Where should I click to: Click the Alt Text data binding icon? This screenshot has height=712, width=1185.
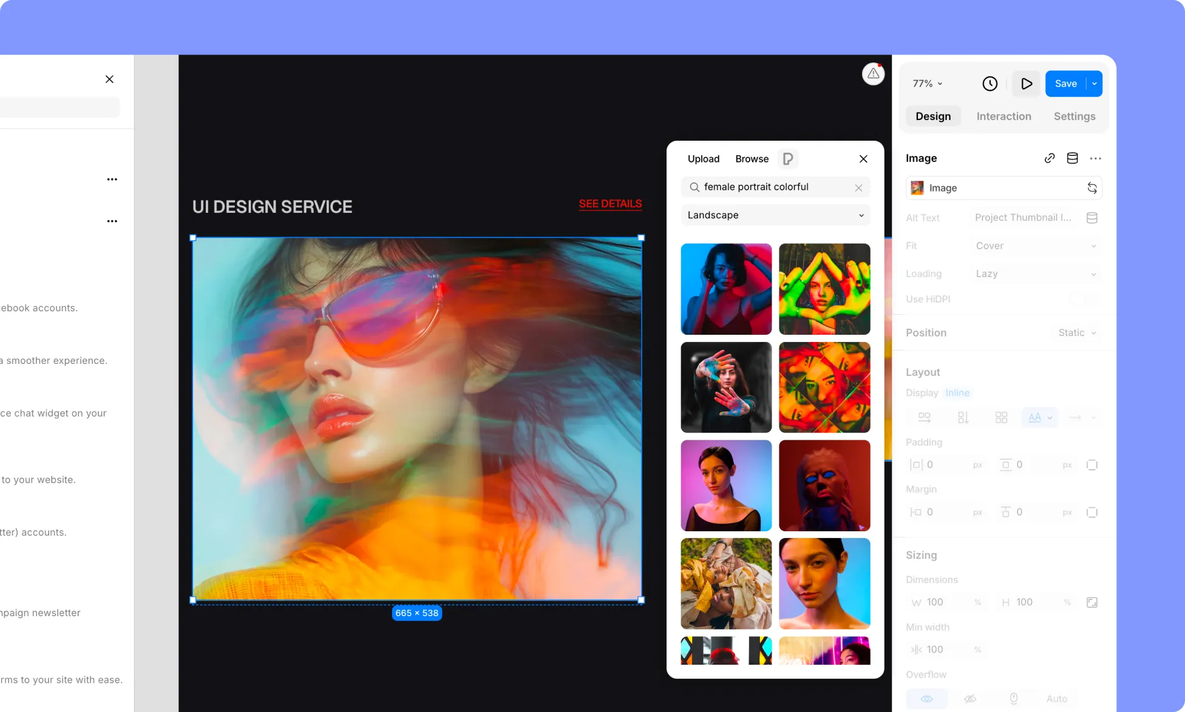tap(1092, 218)
